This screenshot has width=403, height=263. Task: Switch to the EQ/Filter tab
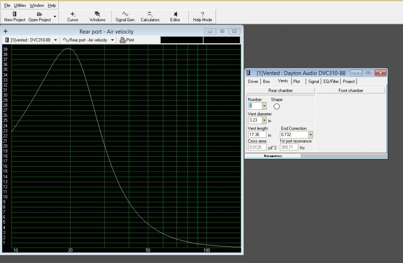331,81
